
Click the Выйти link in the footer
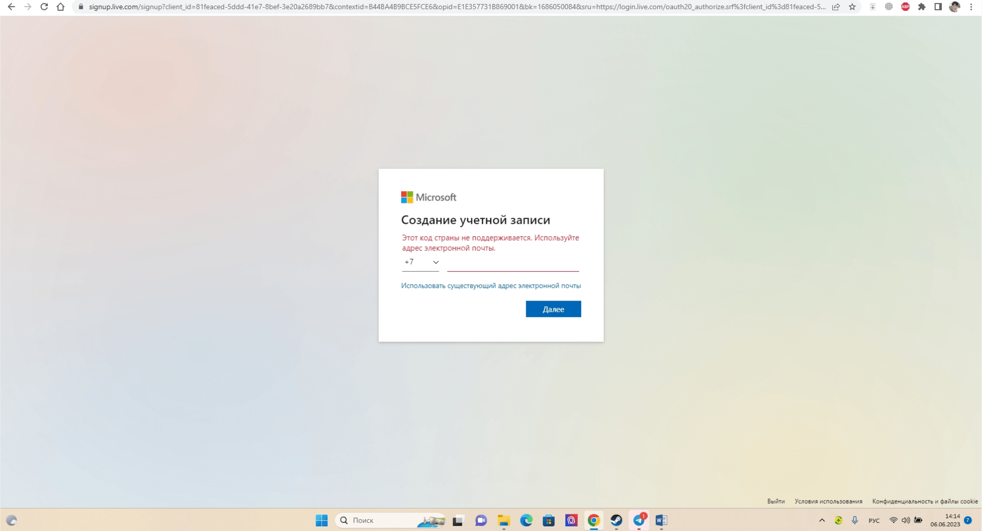click(776, 501)
